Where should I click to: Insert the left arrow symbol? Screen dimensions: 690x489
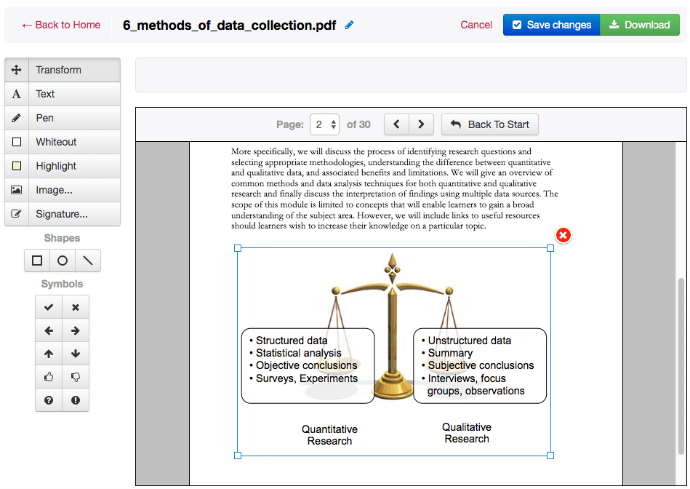49,330
